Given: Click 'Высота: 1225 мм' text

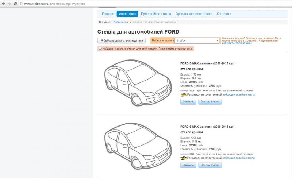Looking at the screenshot, I should tap(191, 138).
